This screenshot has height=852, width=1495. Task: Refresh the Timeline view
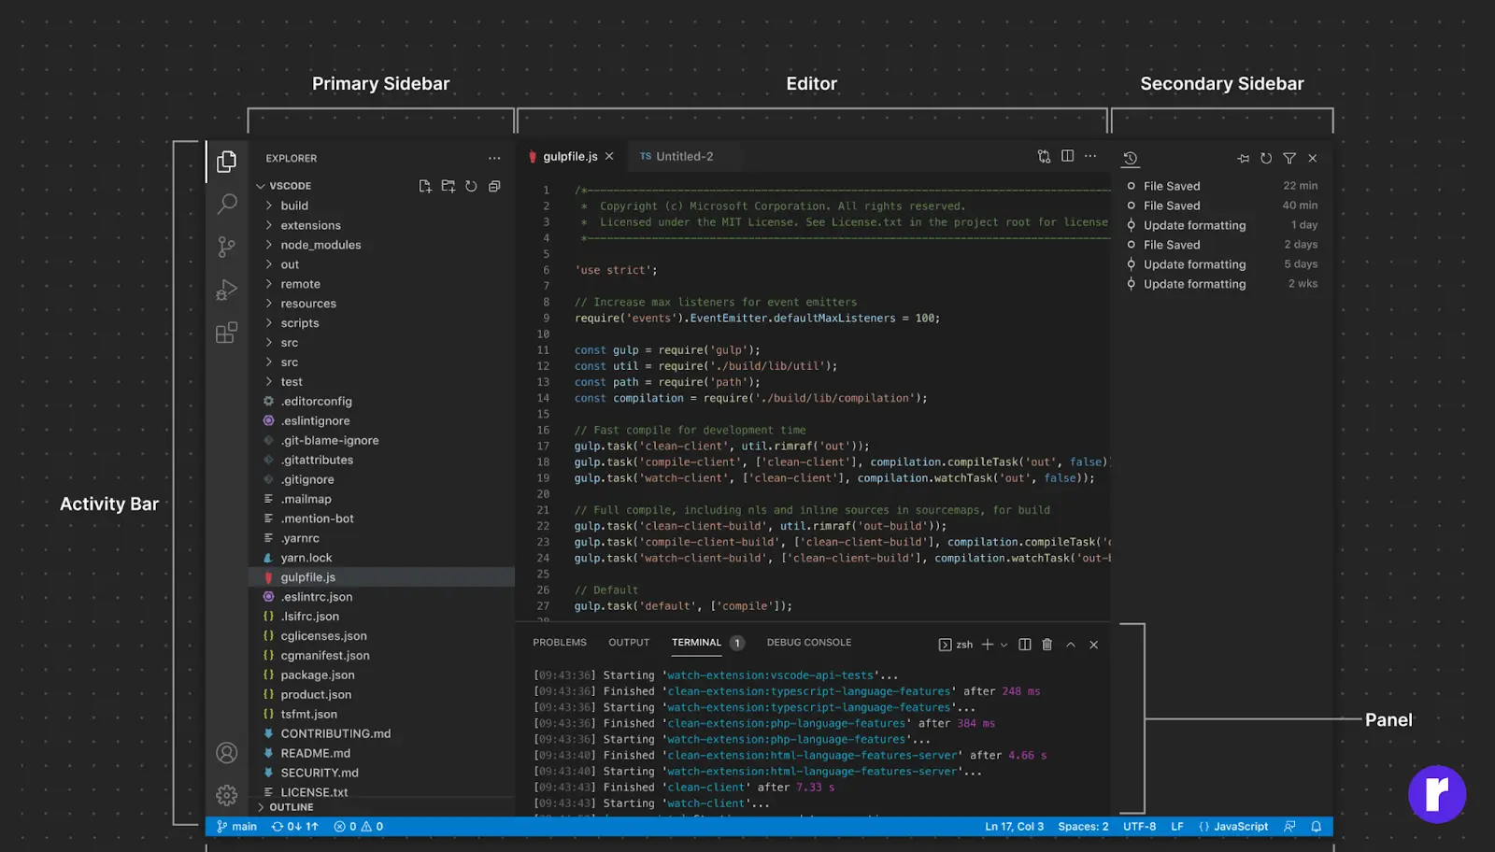tap(1266, 159)
